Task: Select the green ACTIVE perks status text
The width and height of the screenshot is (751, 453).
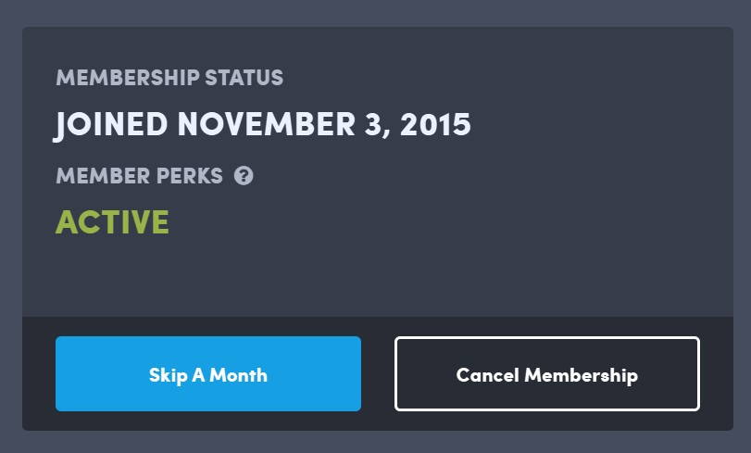Action: [112, 222]
